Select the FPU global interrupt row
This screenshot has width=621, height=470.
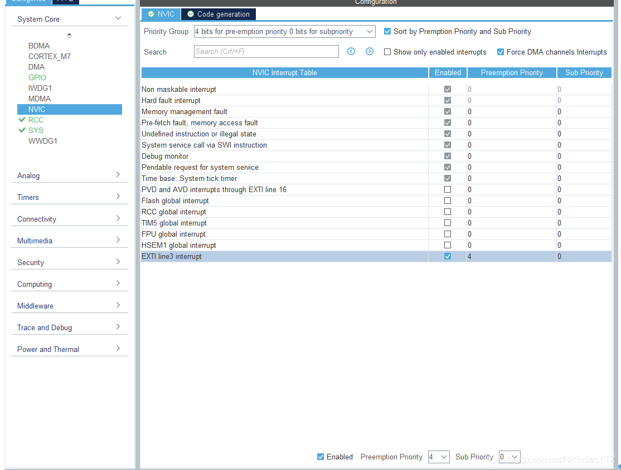(x=376, y=234)
